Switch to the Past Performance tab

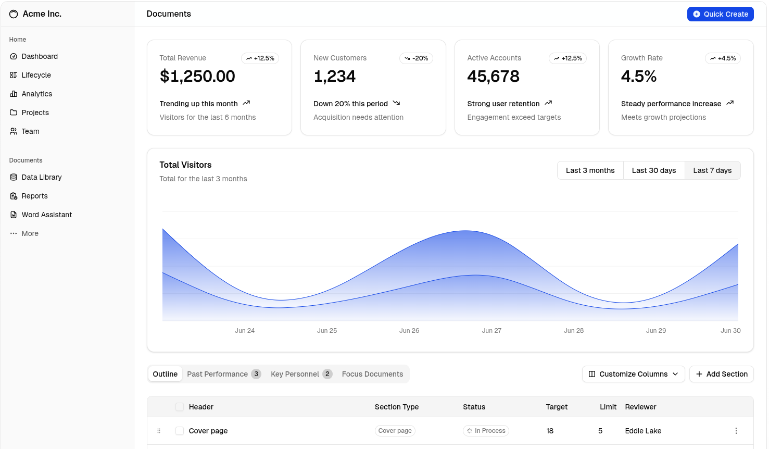(x=217, y=374)
